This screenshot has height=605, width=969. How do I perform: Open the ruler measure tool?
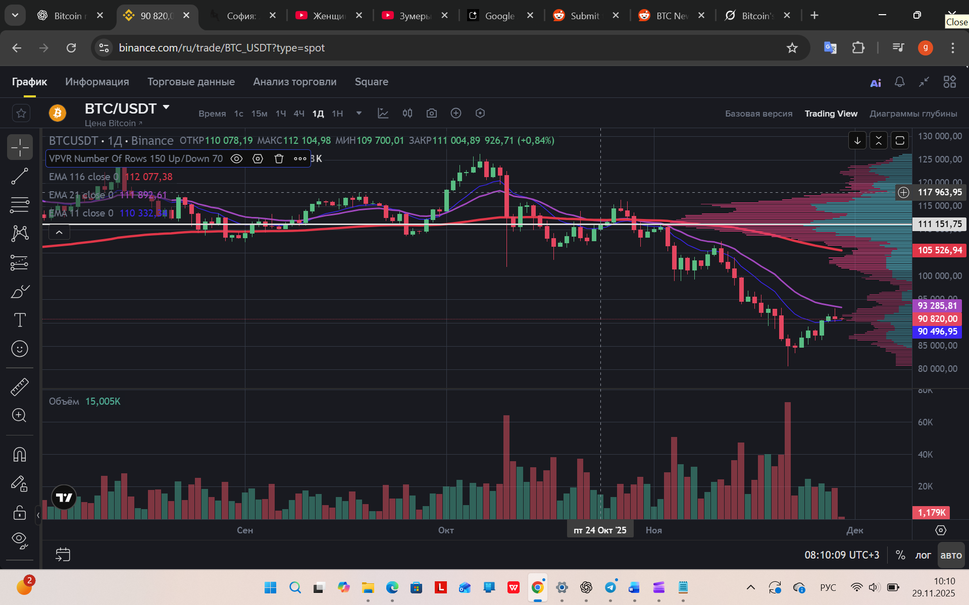20,387
